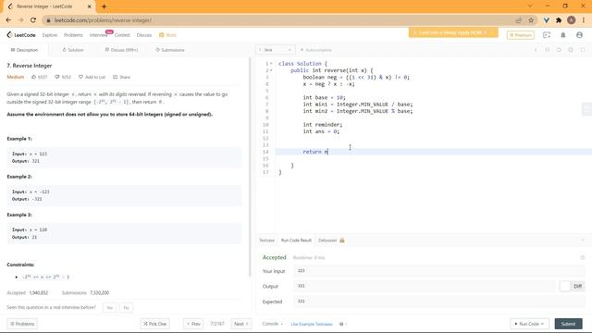This screenshot has height=333, width=592.
Task: Go to the Next problem
Action: coord(240,324)
